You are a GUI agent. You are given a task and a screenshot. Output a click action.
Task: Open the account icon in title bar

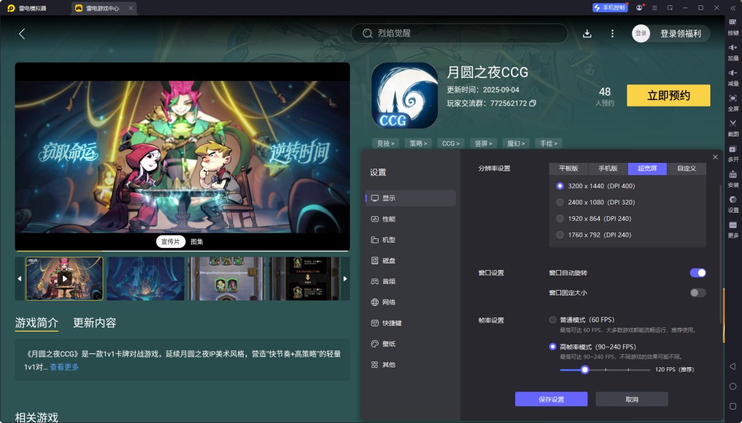[639, 8]
